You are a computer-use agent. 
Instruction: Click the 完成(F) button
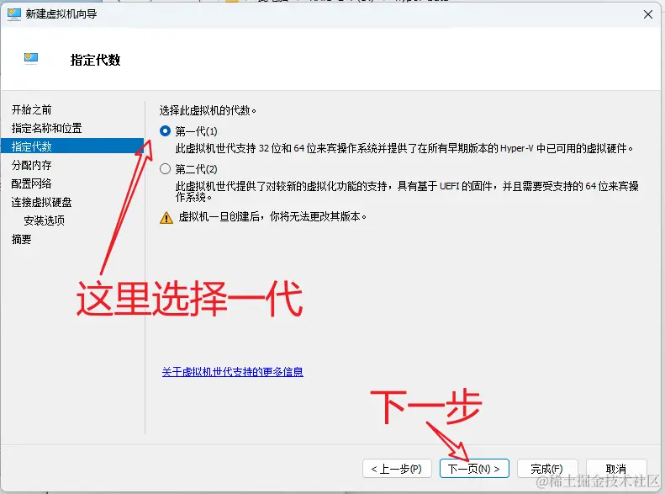(547, 469)
